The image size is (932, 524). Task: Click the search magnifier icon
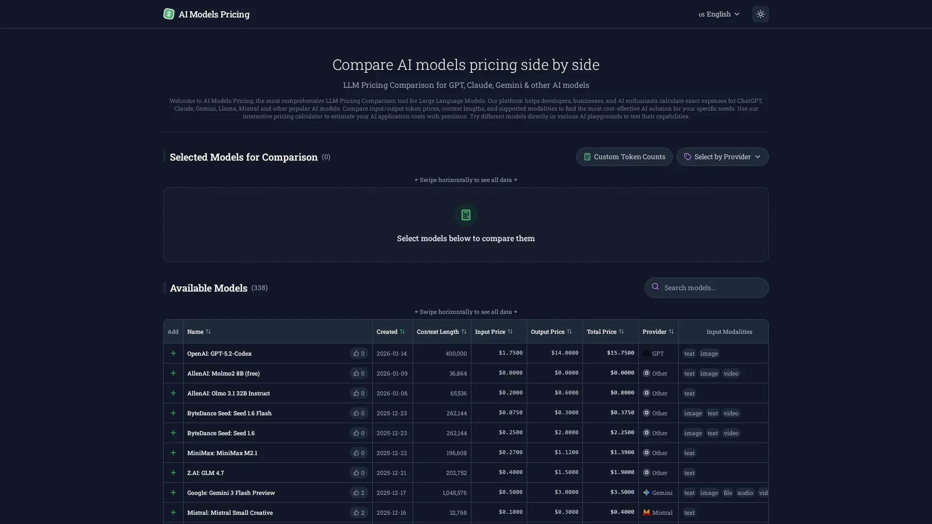(655, 287)
